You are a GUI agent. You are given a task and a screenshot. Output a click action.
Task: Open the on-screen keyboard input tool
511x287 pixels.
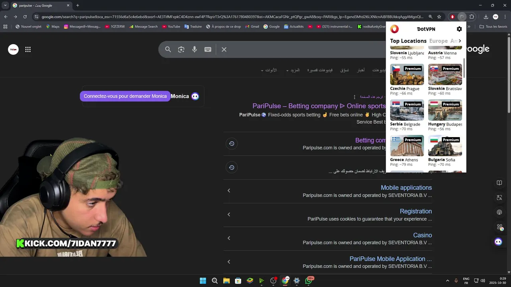pyautogui.click(x=208, y=49)
